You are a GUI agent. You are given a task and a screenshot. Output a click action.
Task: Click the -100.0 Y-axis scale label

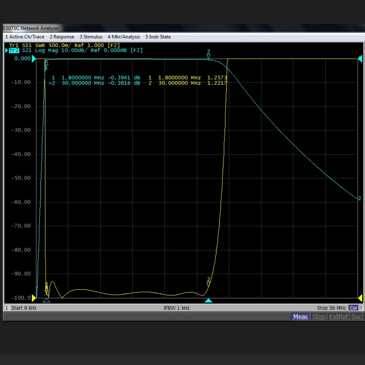(21, 298)
